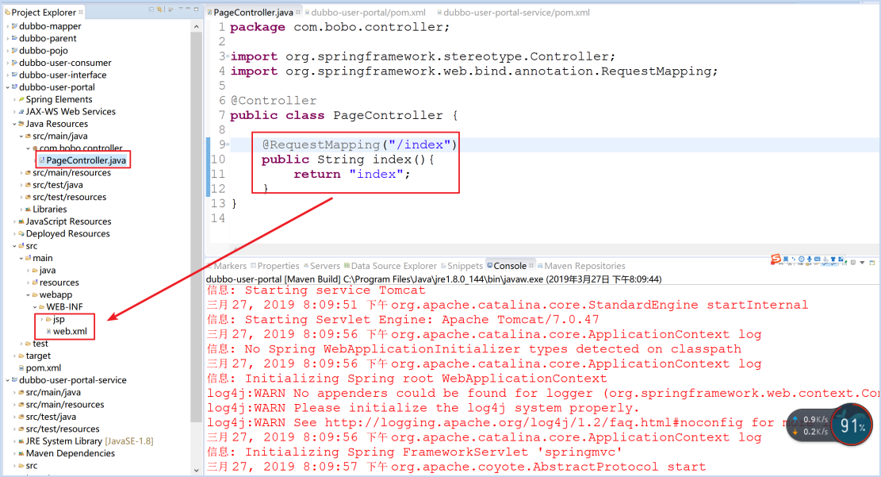Select dubbo-user-interface project
Viewport: 881px width, 477px height.
[x=63, y=75]
